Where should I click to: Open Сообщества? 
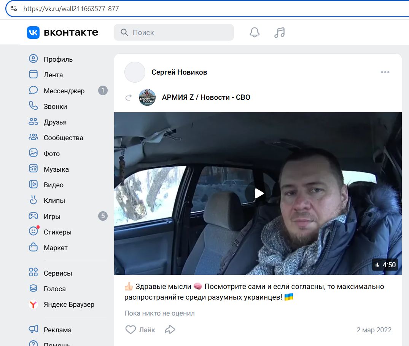64,138
